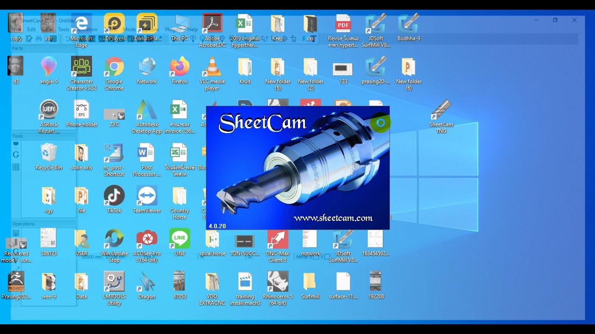
Task: Select the vgy folder
Action: coord(49,199)
